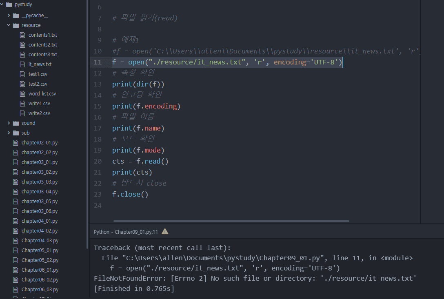Click file icon next to chapter04_01.py
The height and width of the screenshot is (299, 444).
[x=16, y=221]
